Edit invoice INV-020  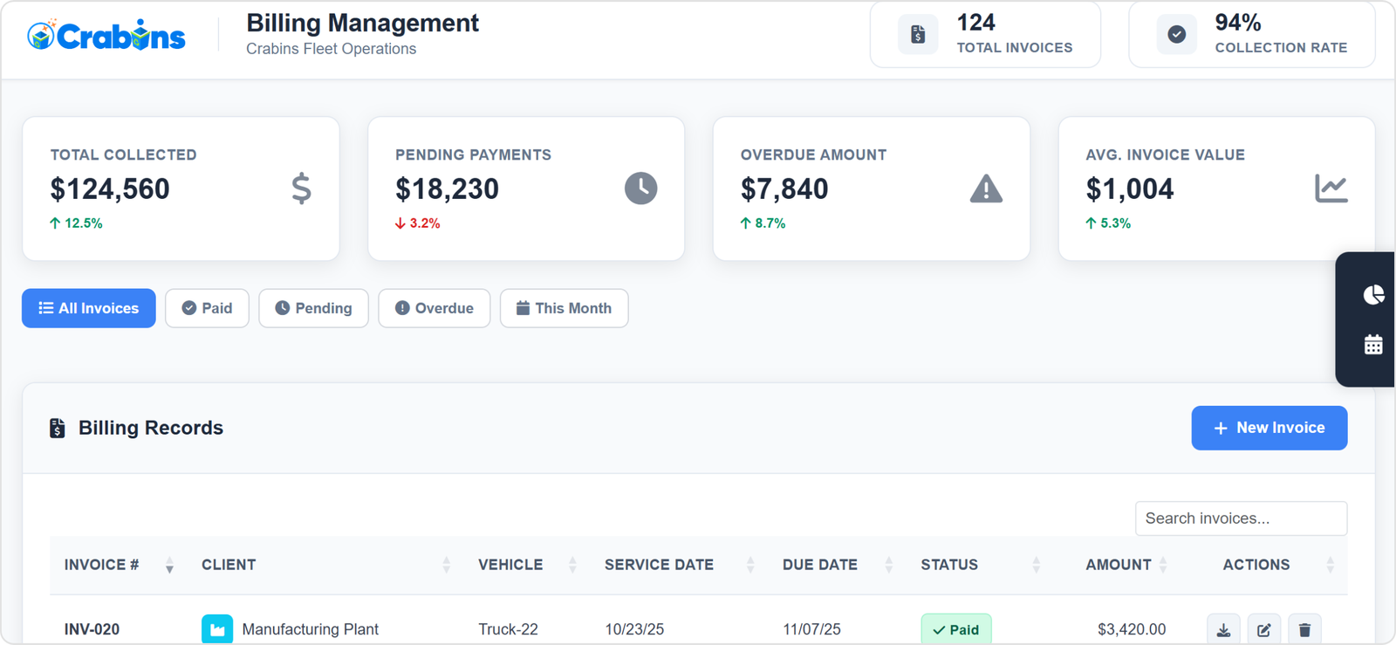1263,629
